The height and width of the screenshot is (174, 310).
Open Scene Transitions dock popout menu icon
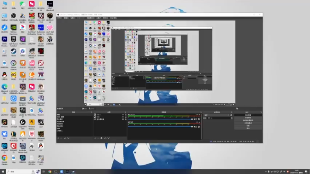pos(231,112)
